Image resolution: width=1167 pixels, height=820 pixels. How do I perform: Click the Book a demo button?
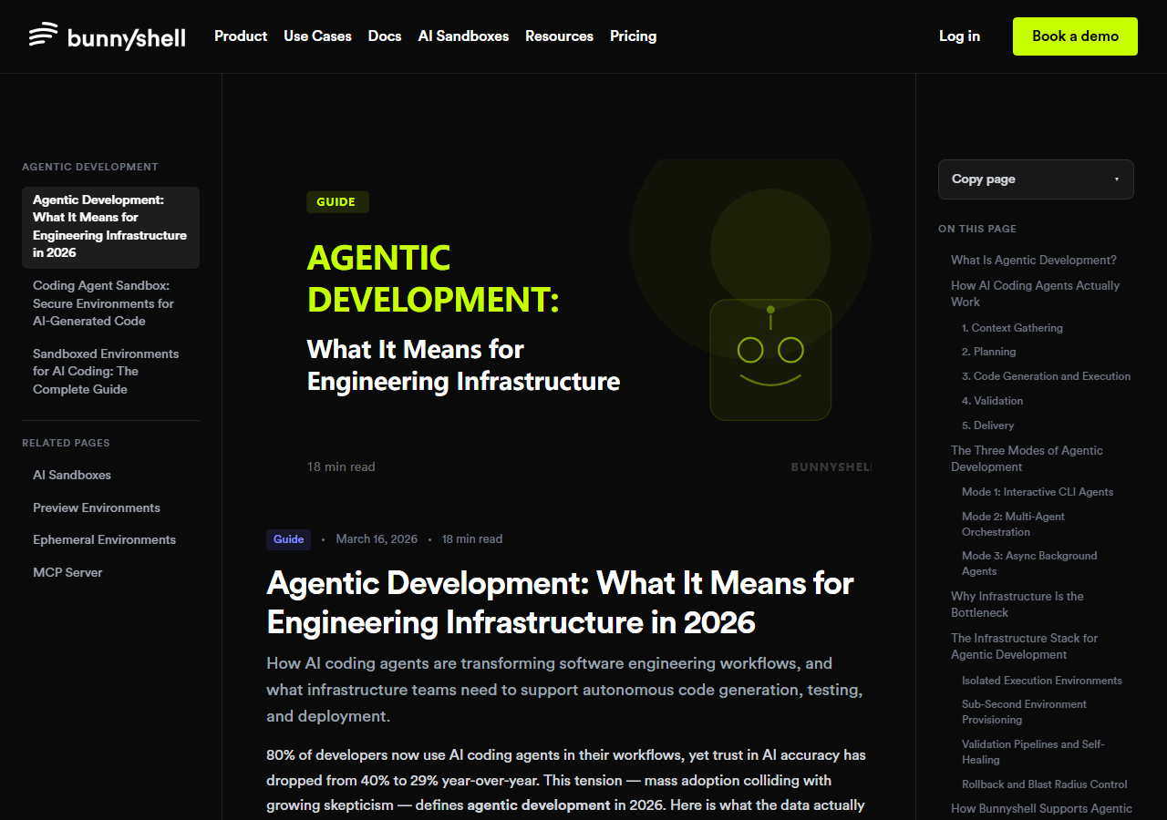1075,36
